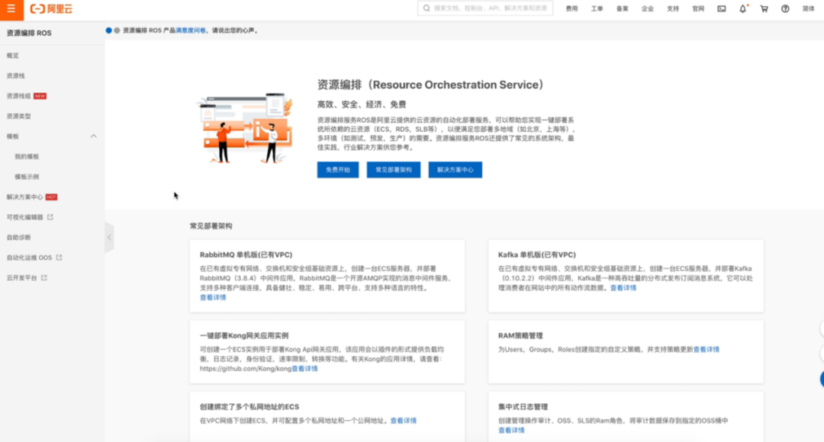Collapse the sidebar with the arrow handle

tap(109, 237)
